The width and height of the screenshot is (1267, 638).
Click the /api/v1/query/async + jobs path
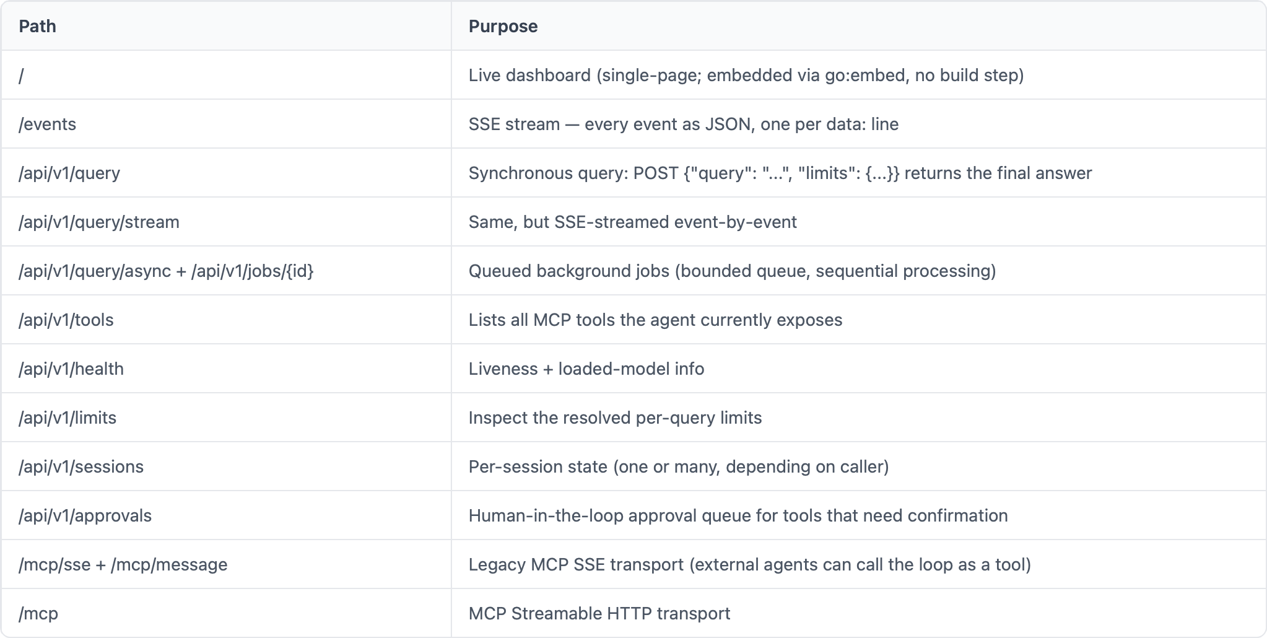166,271
